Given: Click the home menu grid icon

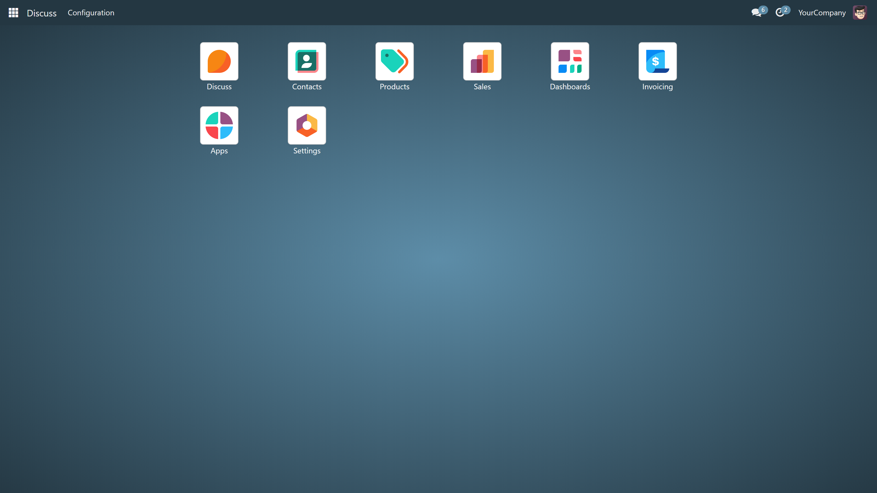Looking at the screenshot, I should [13, 13].
